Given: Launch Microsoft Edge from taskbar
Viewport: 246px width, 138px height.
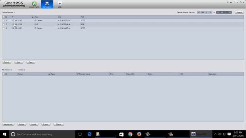Looking at the screenshot, I should click(90, 134).
